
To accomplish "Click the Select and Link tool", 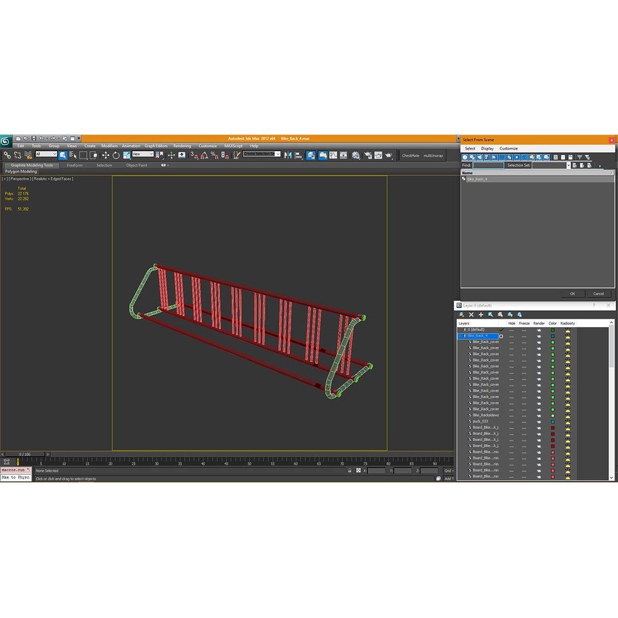I will coord(7,155).
